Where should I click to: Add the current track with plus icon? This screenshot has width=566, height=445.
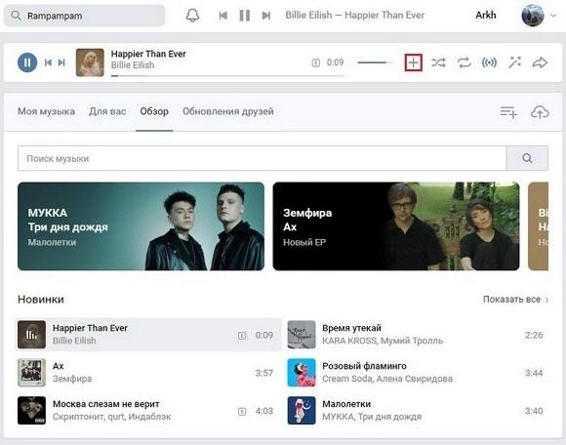tap(414, 62)
